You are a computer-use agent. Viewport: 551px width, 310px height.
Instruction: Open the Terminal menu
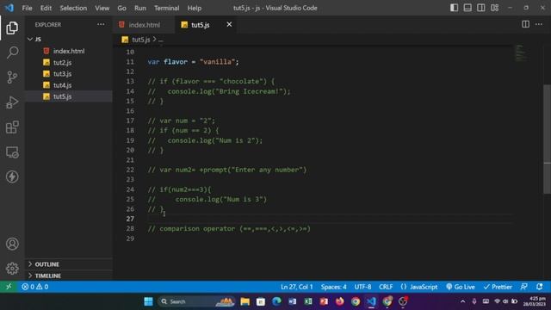tap(166, 8)
